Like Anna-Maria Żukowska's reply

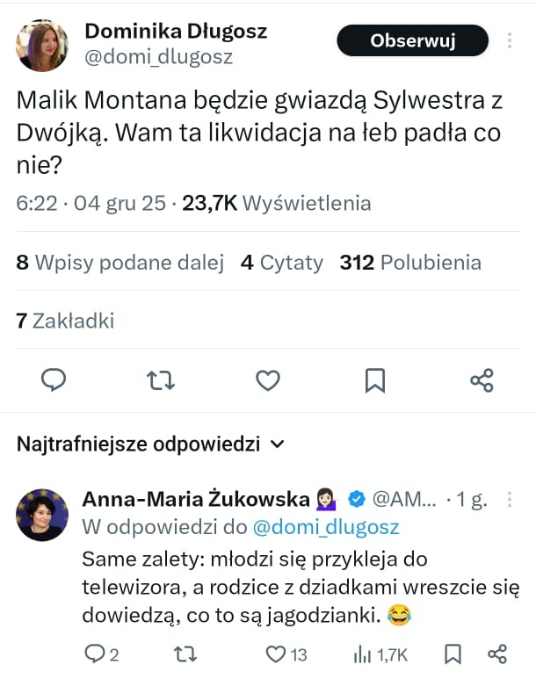tap(276, 654)
